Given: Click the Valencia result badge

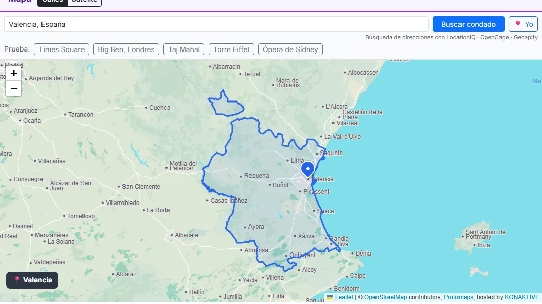Looking at the screenshot, I should pyautogui.click(x=32, y=280).
